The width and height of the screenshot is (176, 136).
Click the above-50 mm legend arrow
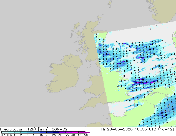pos(88,132)
